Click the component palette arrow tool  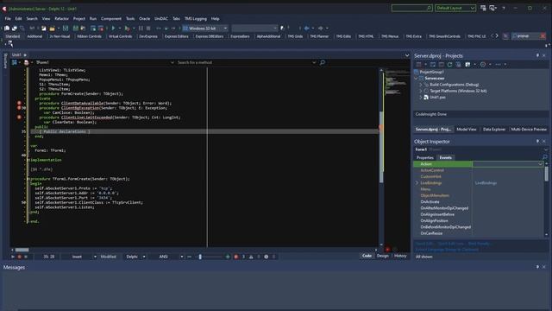(x=10, y=44)
